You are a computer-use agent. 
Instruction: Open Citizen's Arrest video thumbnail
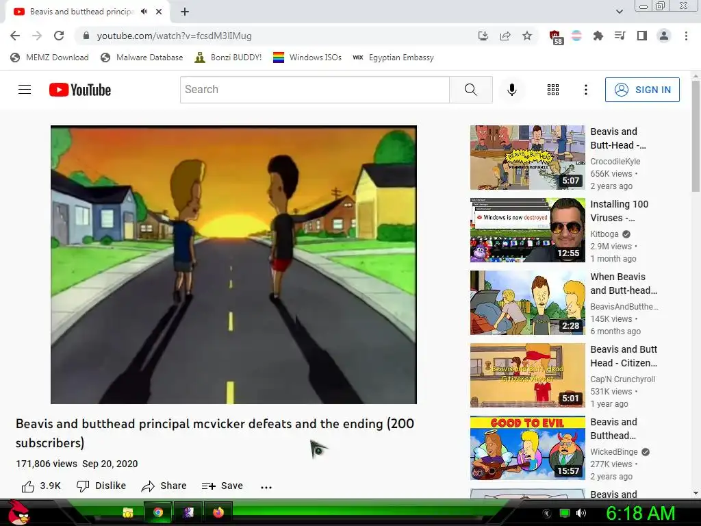[x=528, y=375]
